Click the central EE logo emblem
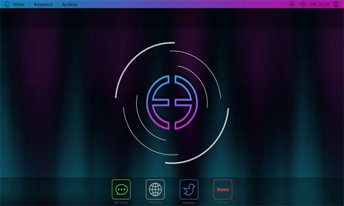344x206 pixels. pos(172,102)
